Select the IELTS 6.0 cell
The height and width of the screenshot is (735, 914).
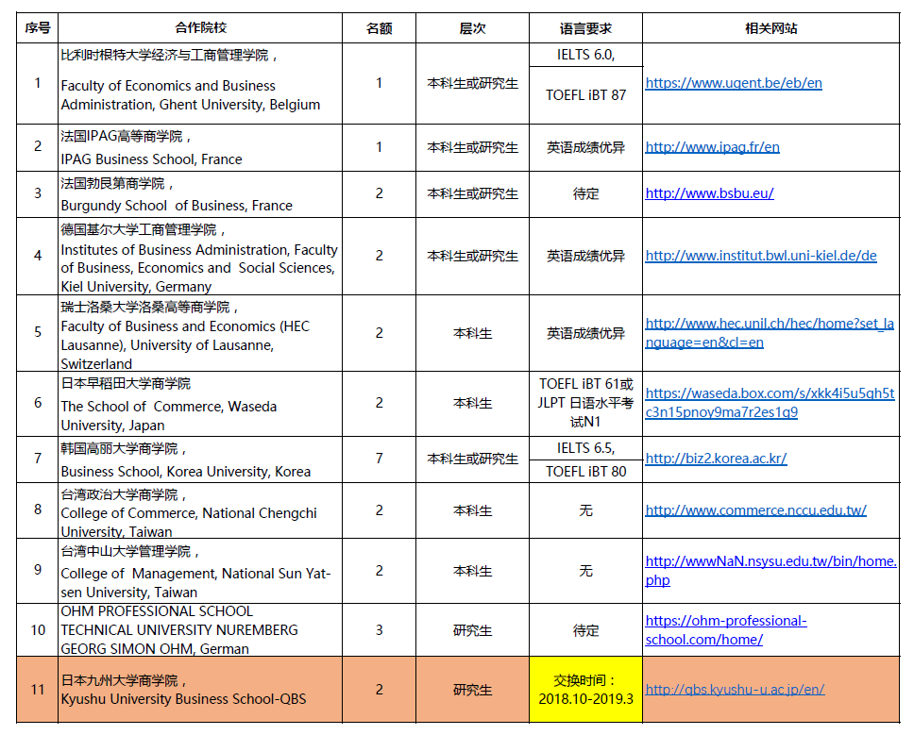click(585, 55)
